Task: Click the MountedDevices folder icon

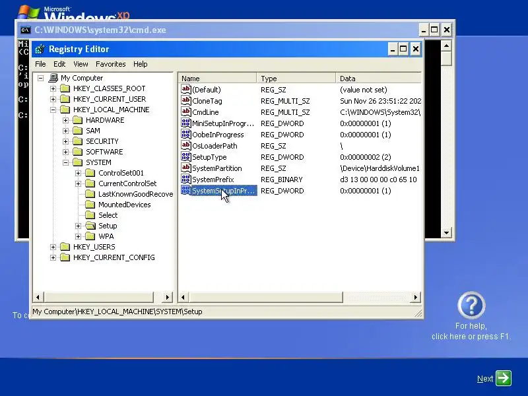Action: [x=90, y=205]
